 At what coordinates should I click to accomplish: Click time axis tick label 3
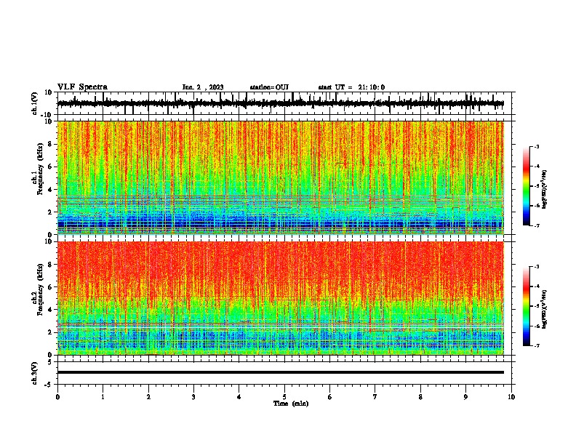click(193, 397)
